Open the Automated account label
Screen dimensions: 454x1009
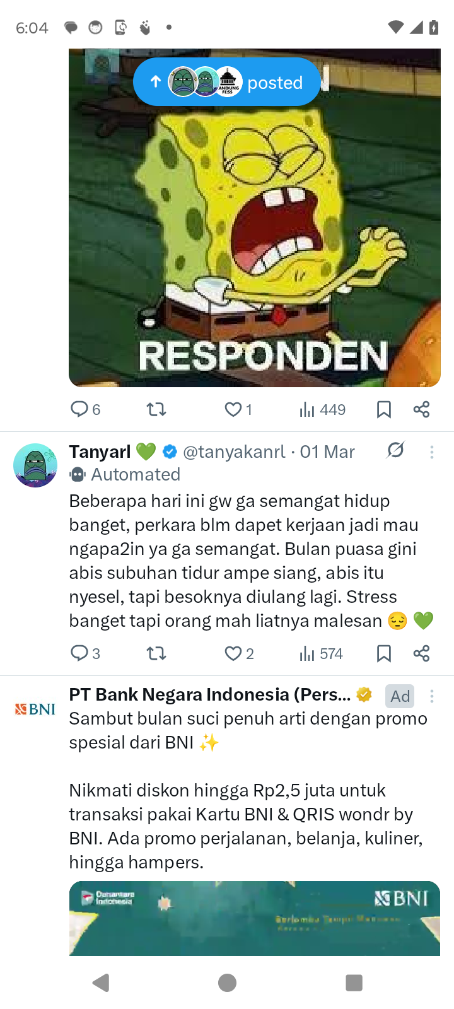125,474
